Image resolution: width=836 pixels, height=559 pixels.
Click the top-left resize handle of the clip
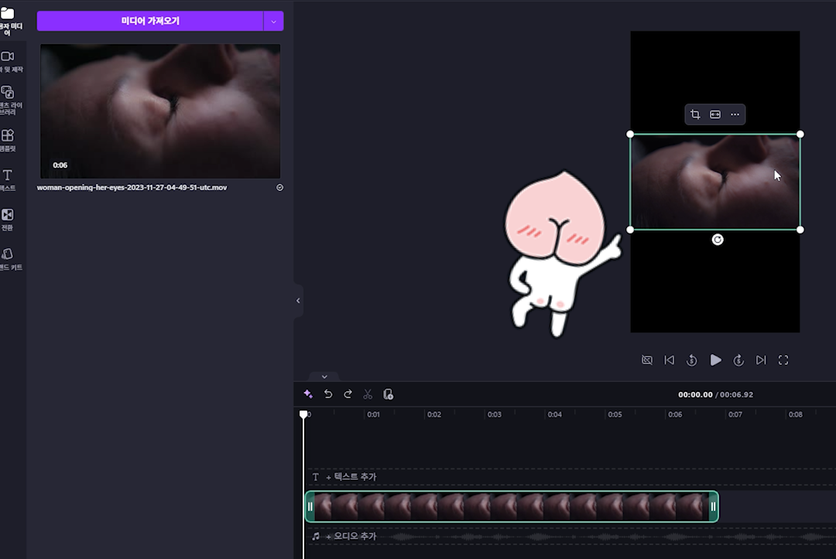click(x=630, y=135)
